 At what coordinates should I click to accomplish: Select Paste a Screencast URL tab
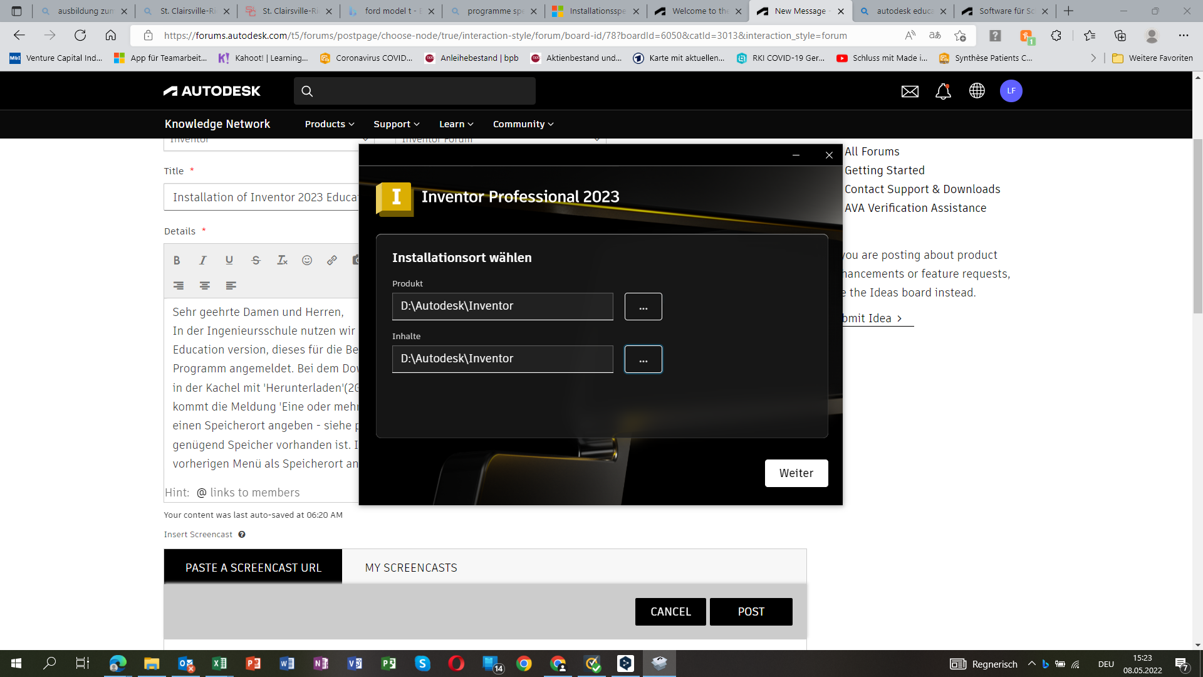click(x=253, y=567)
